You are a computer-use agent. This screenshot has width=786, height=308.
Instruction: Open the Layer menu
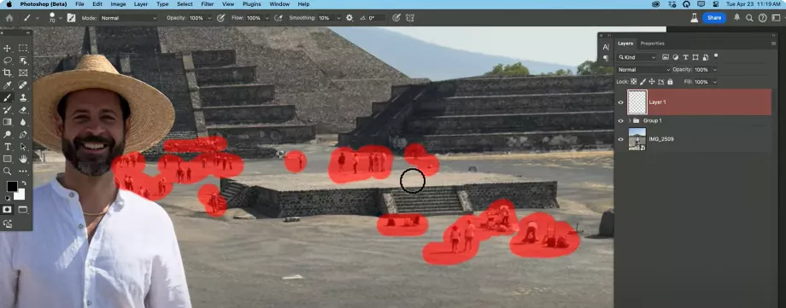click(x=141, y=4)
